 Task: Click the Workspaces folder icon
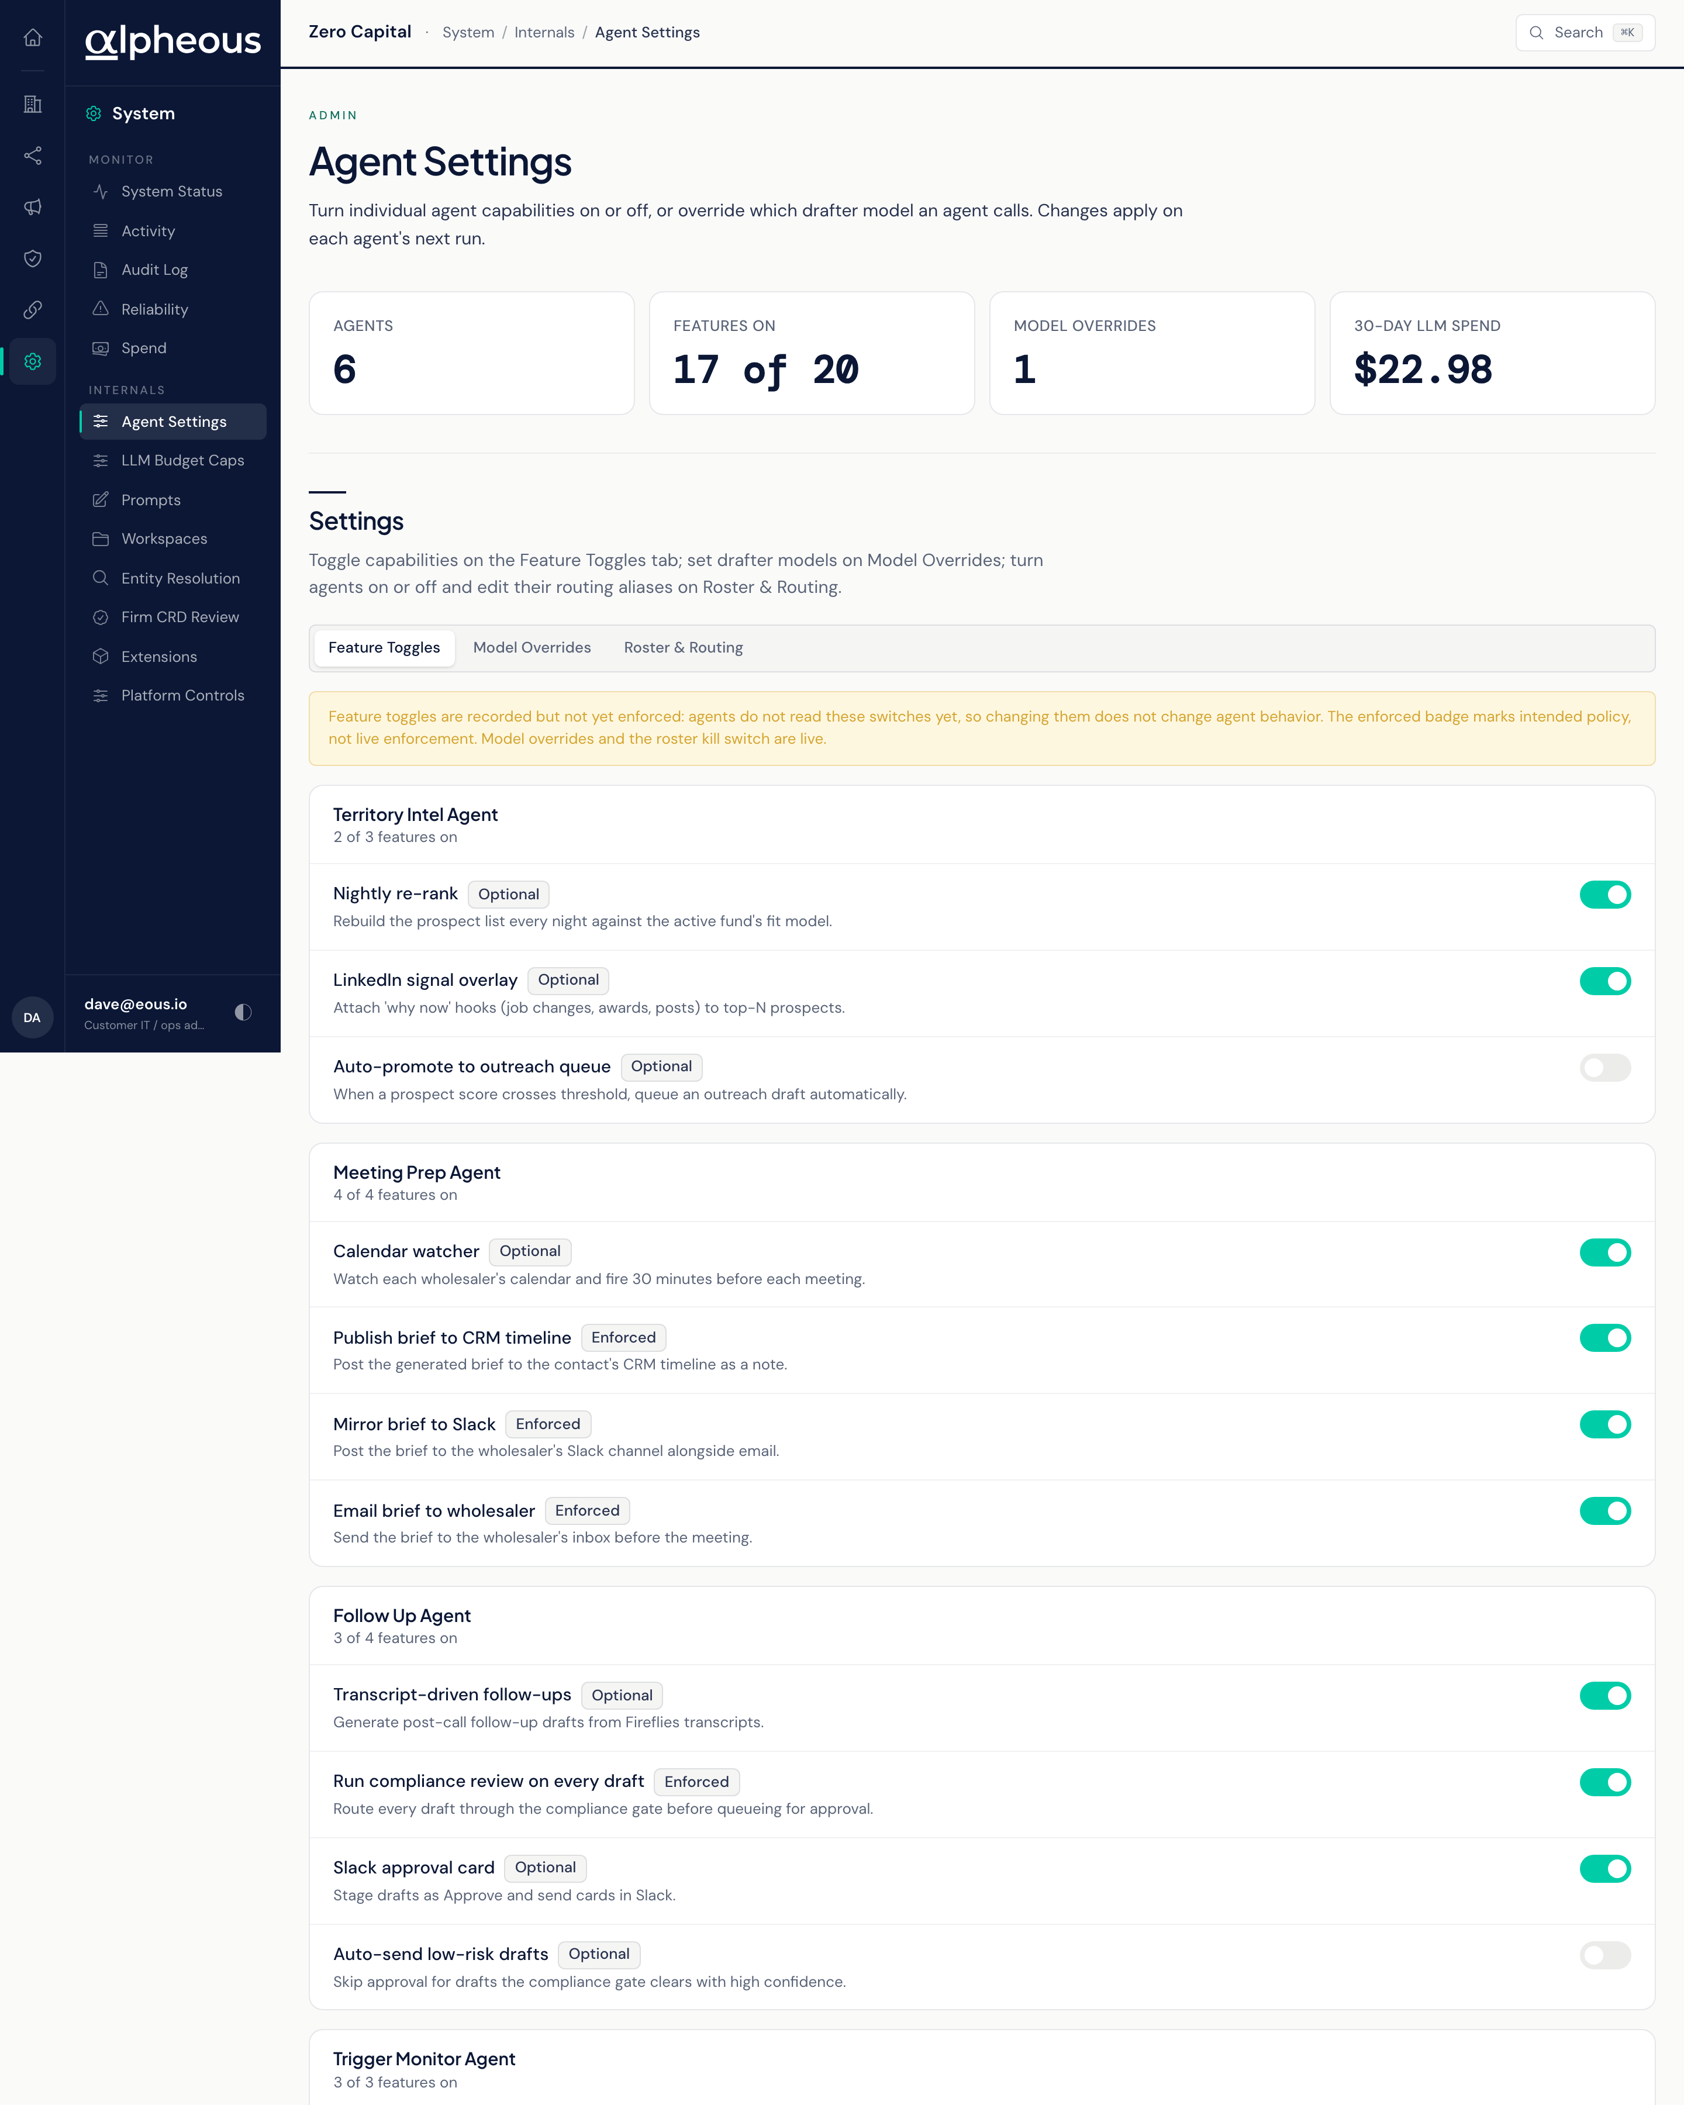click(x=101, y=539)
